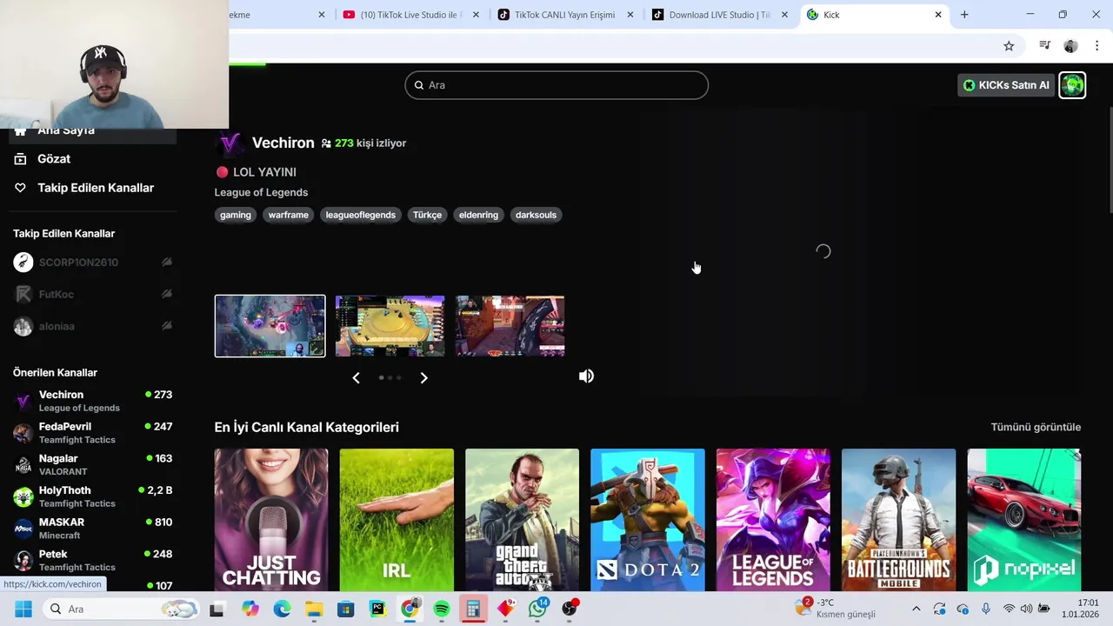This screenshot has height=626, width=1113.
Task: Open the Ana Sayfa home icon in sidebar
Action: pyautogui.click(x=20, y=131)
